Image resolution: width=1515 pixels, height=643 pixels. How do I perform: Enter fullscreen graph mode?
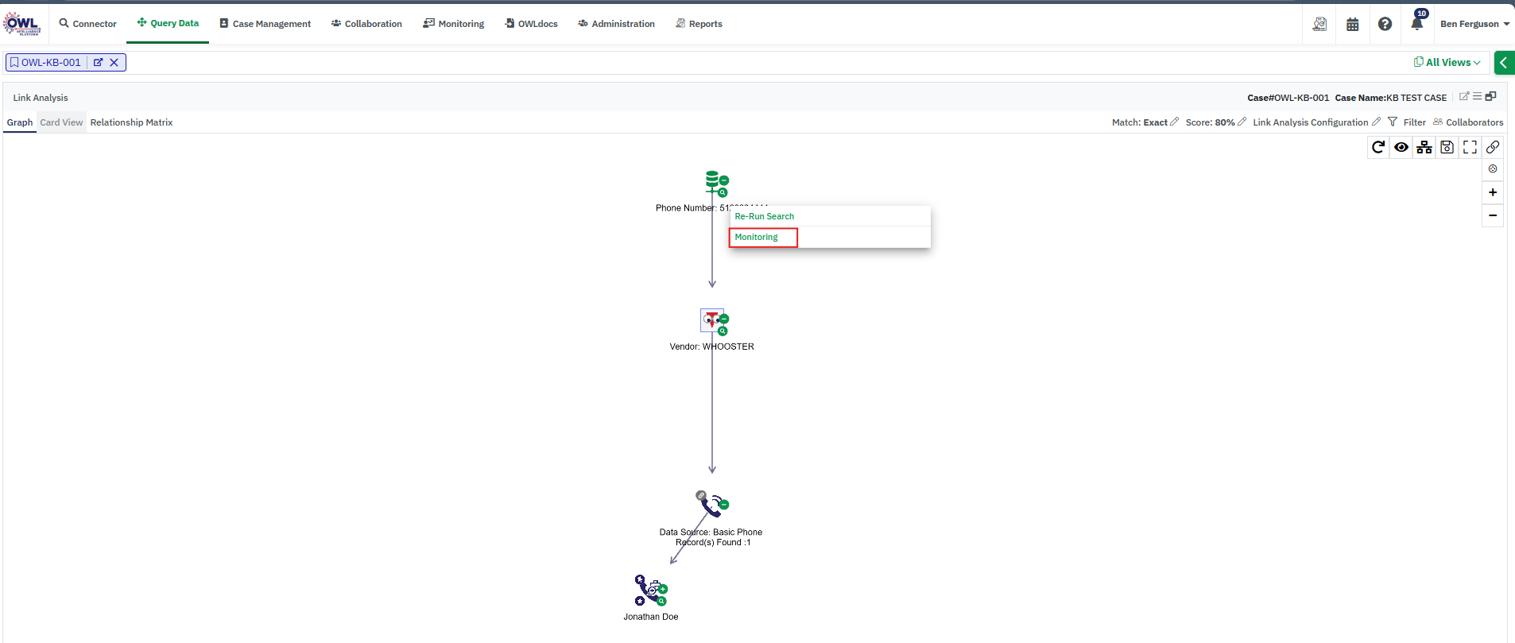pyautogui.click(x=1470, y=147)
